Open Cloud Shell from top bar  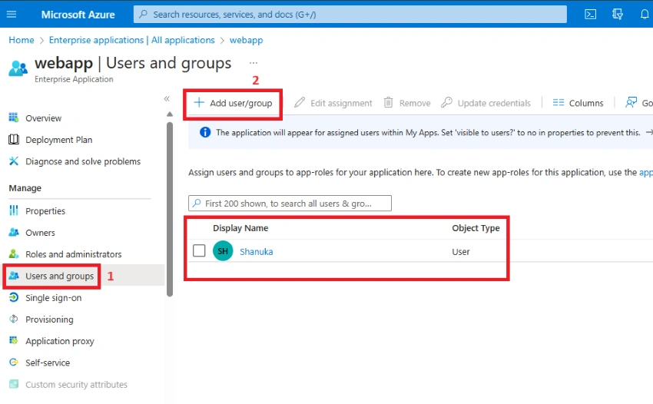click(x=590, y=14)
